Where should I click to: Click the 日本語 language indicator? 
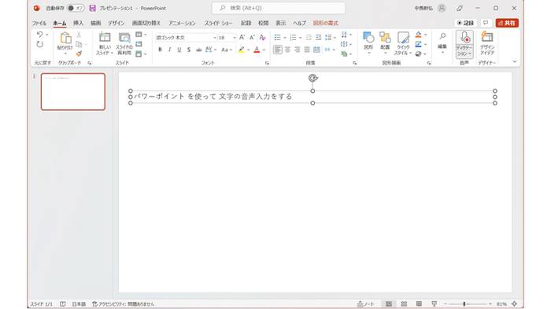coord(79,304)
